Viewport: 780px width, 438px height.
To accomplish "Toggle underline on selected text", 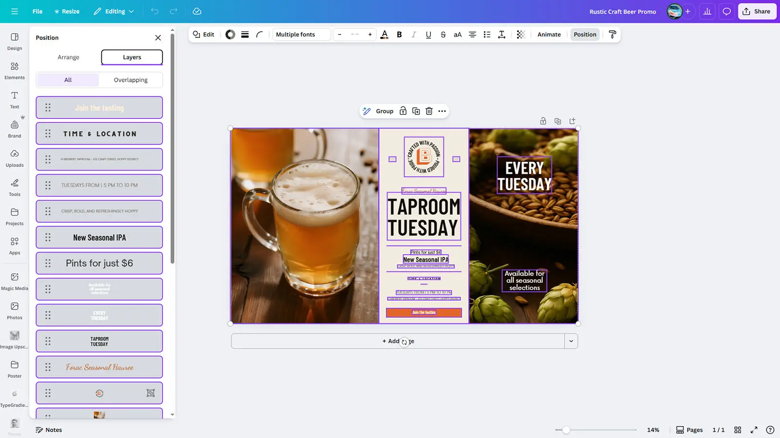I will (428, 35).
